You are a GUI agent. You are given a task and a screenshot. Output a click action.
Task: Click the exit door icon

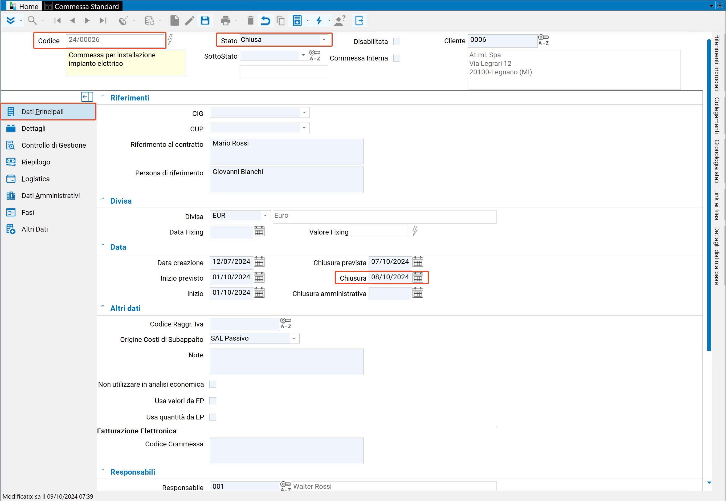coord(359,21)
